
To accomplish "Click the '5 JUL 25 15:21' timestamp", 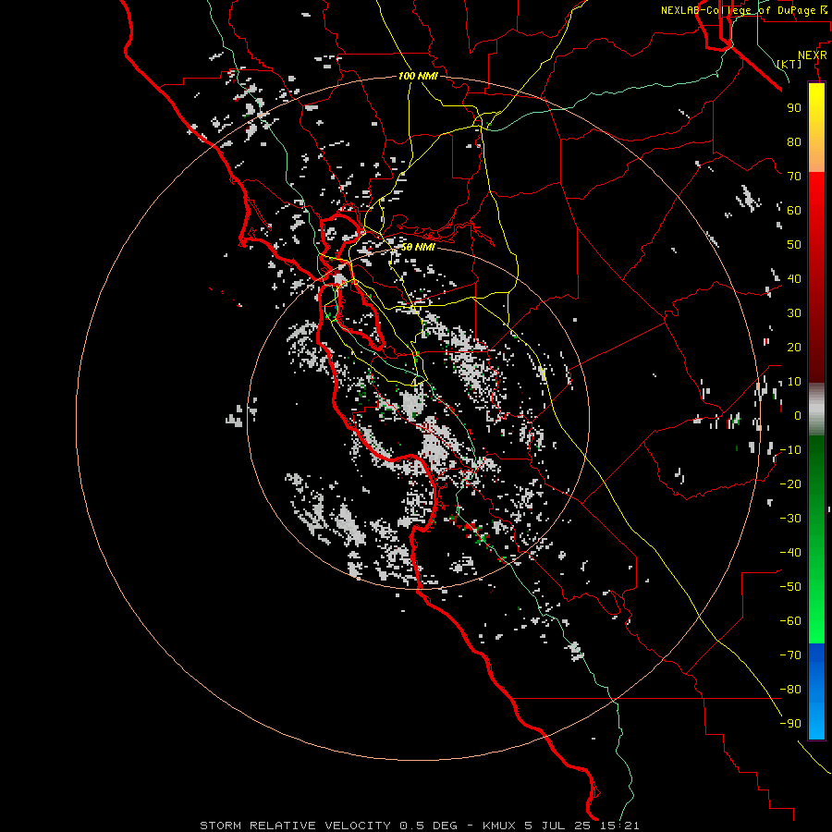I will tap(583, 826).
